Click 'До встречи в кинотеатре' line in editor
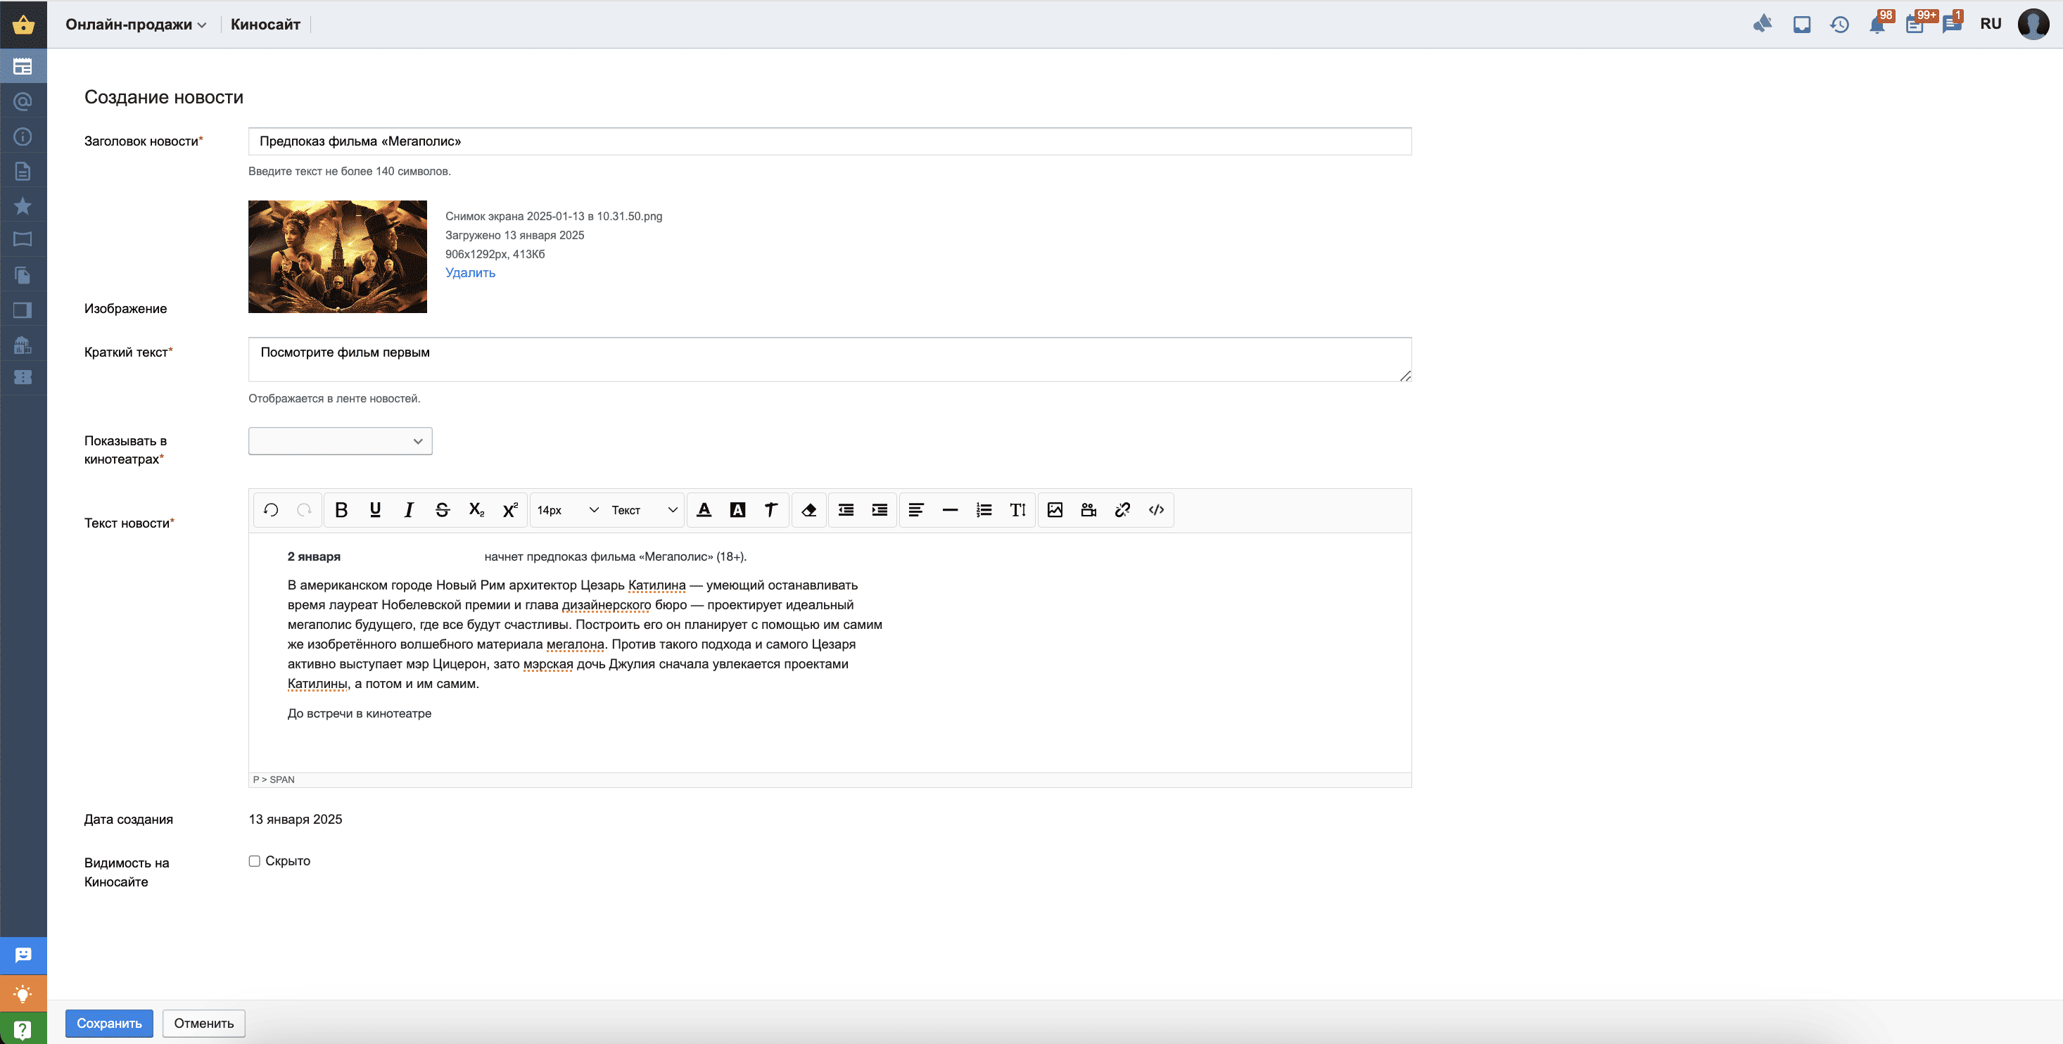Viewport: 2063px width, 1044px height. [x=360, y=713]
